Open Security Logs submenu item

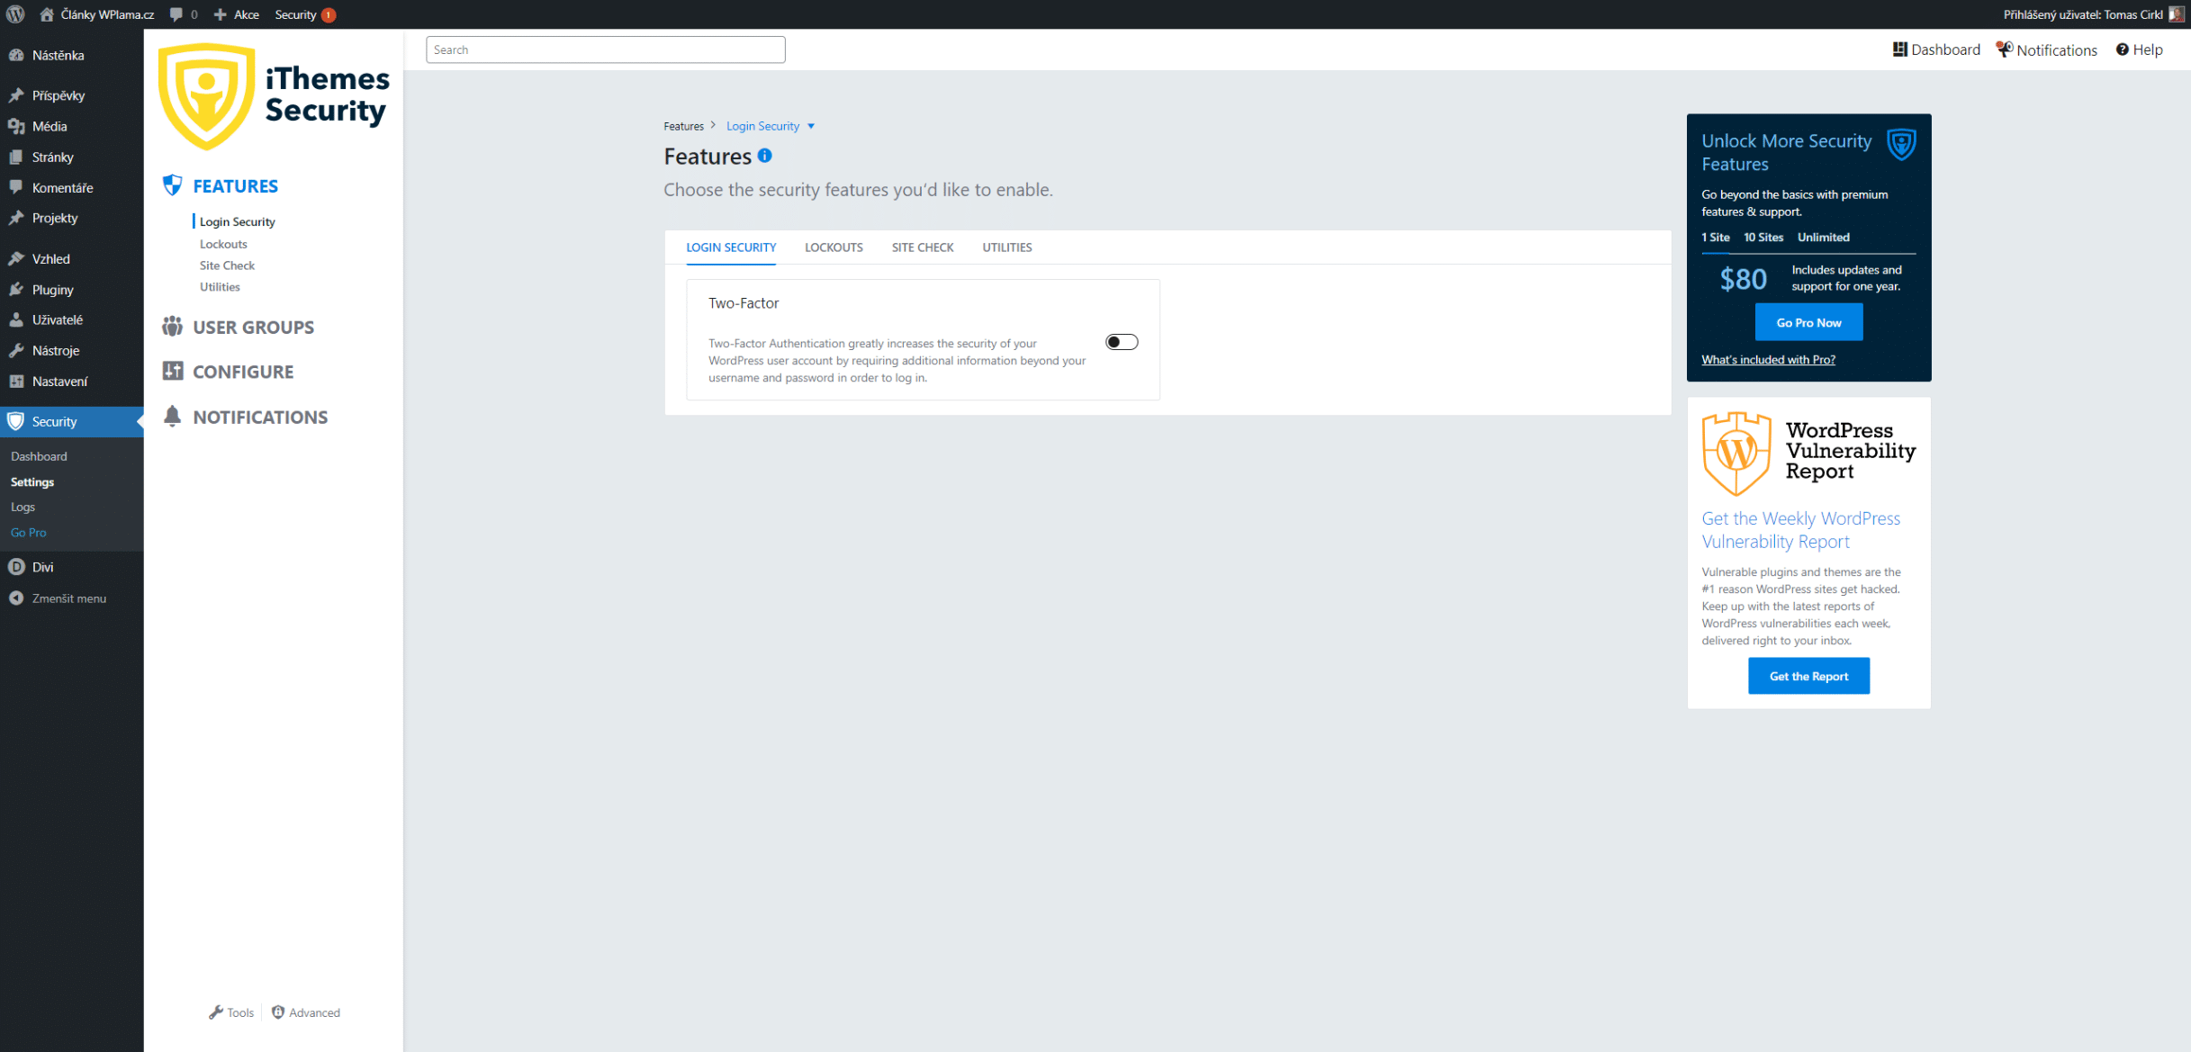[x=23, y=507]
